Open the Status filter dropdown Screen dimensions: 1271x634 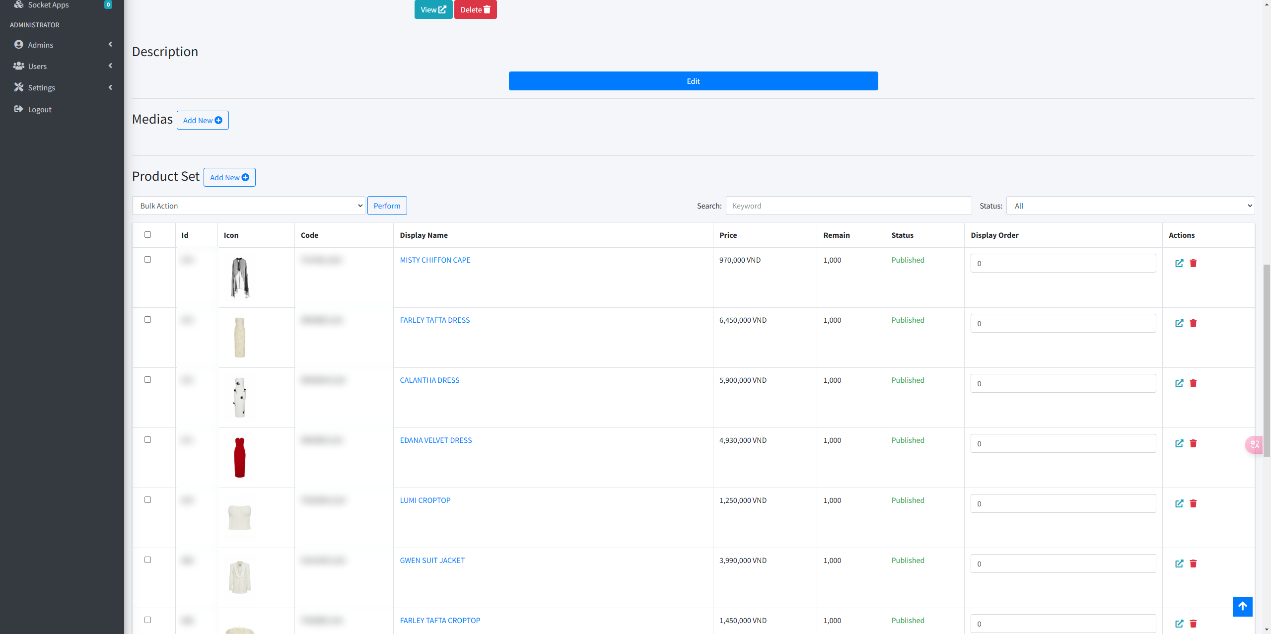coord(1130,206)
